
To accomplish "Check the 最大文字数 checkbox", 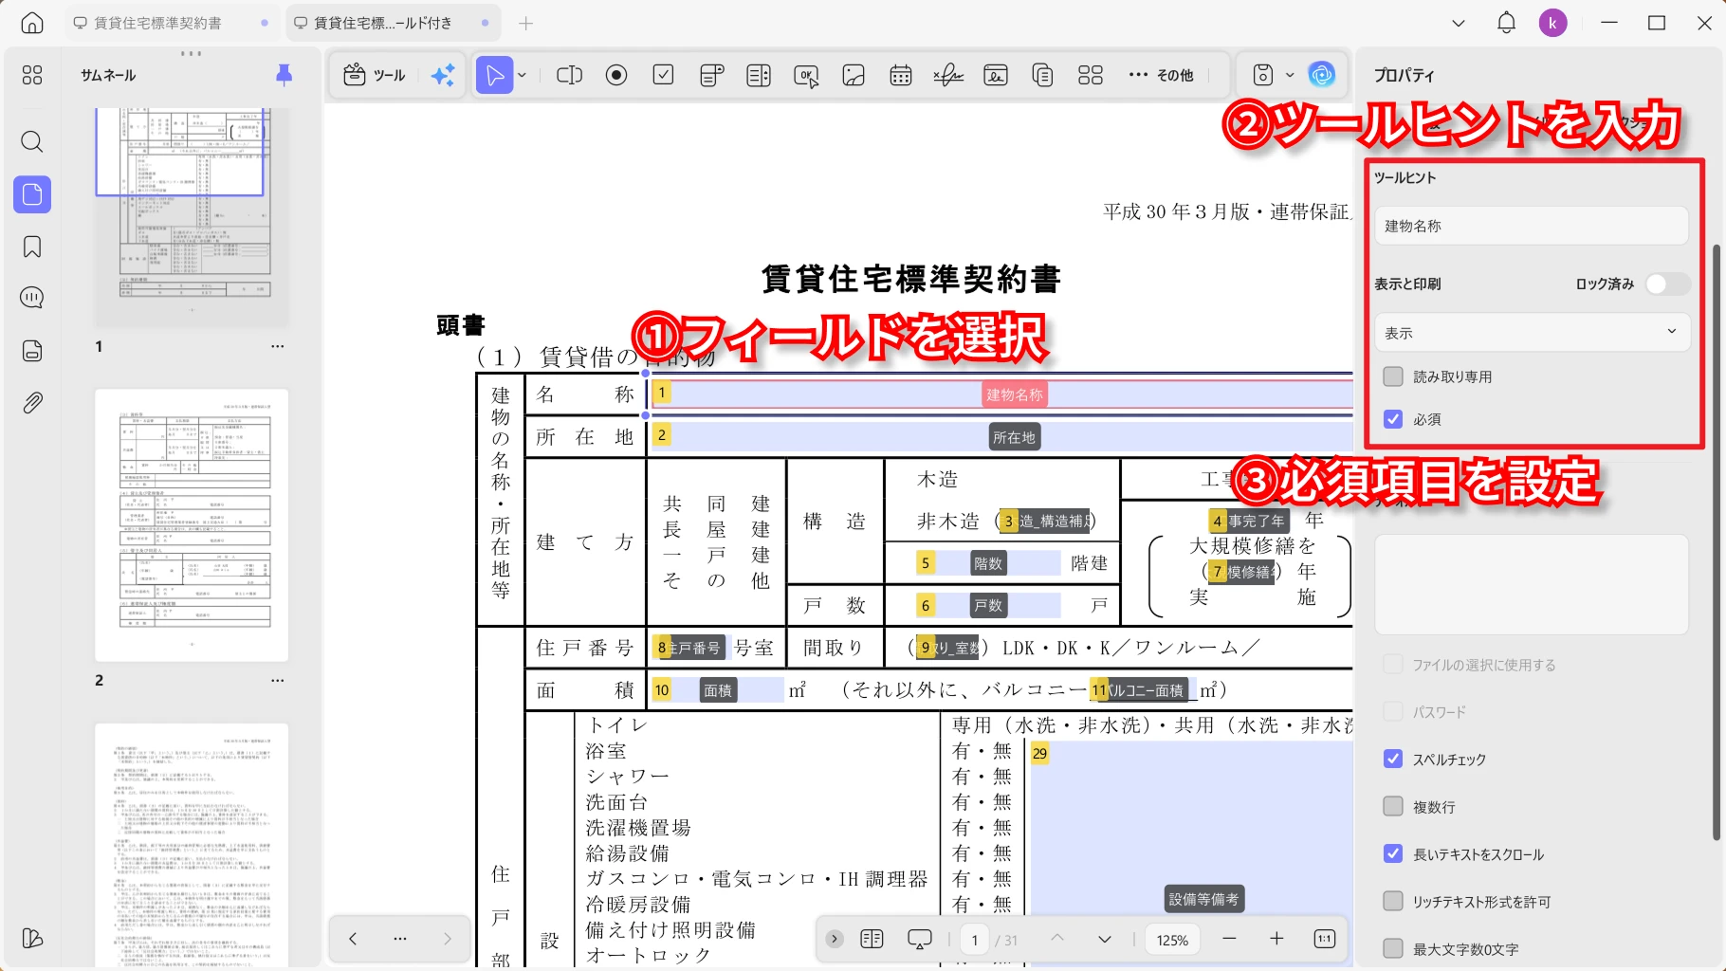I will click(1393, 948).
